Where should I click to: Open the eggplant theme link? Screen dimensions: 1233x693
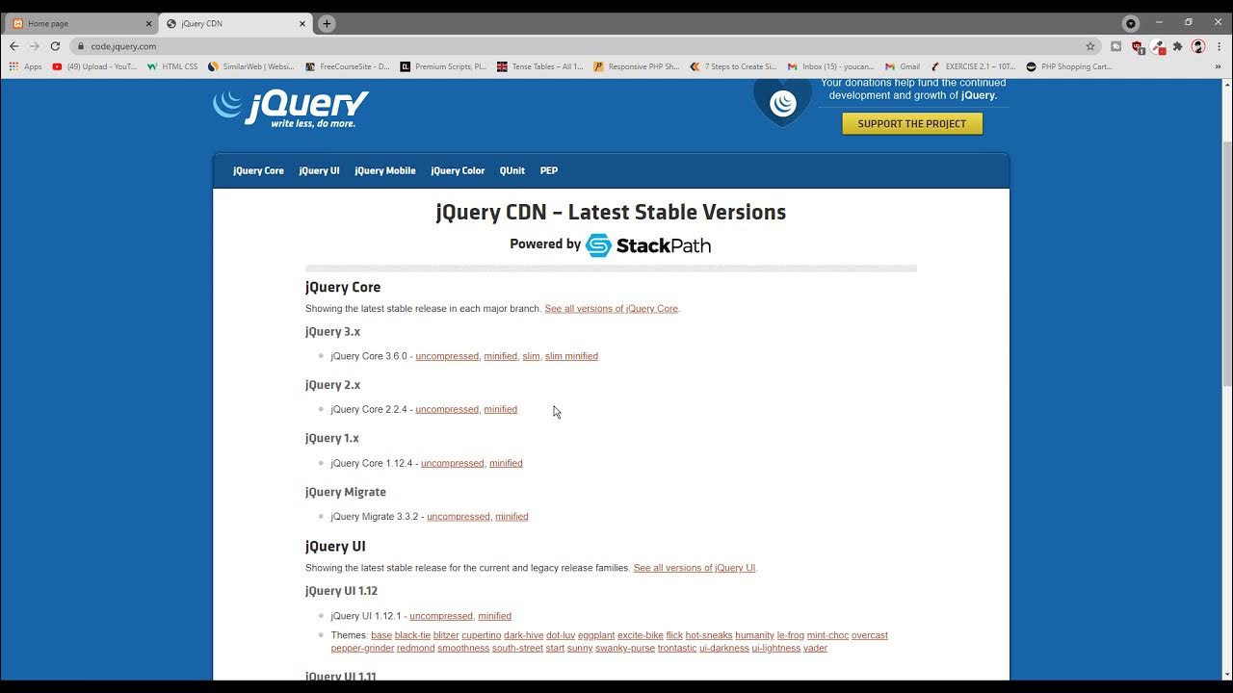(596, 635)
